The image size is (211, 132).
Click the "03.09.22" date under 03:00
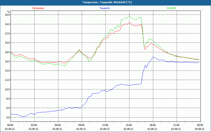pyautogui.click(x=33, y=129)
